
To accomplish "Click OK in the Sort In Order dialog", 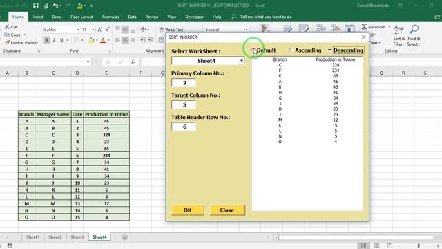I will (187, 210).
